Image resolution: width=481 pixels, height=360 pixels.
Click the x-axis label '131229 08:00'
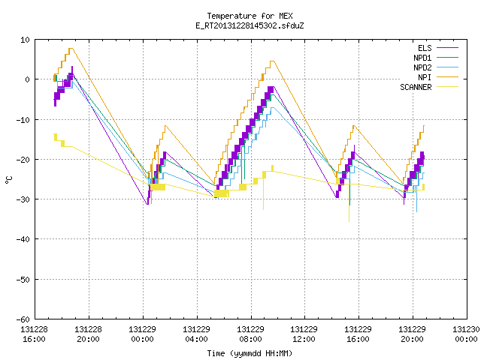pos(250,334)
